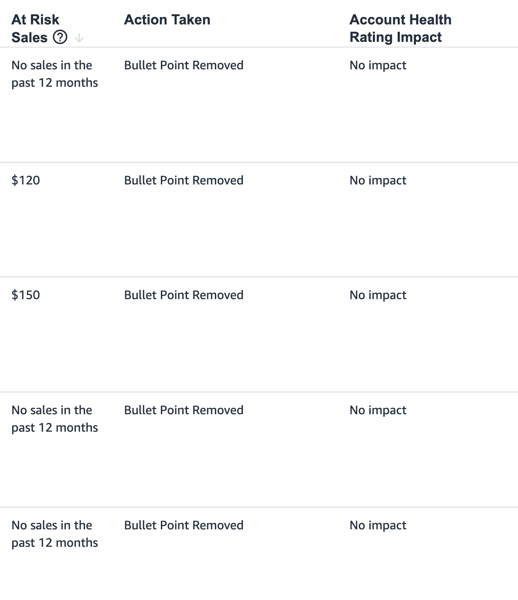This screenshot has width=518, height=600.
Task: Click No impact in the last row
Action: (x=378, y=525)
